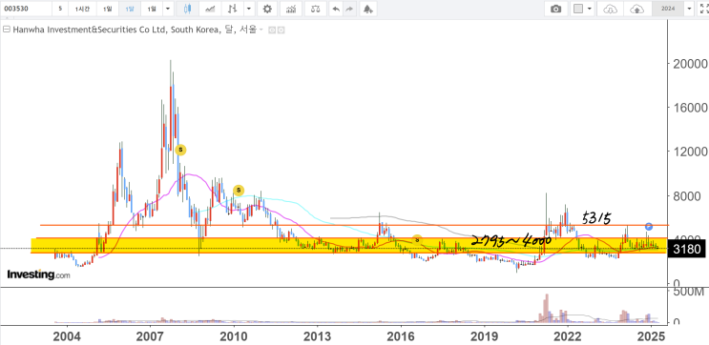Save chart with cloud upload icon
The image size is (709, 345).
pyautogui.click(x=636, y=9)
